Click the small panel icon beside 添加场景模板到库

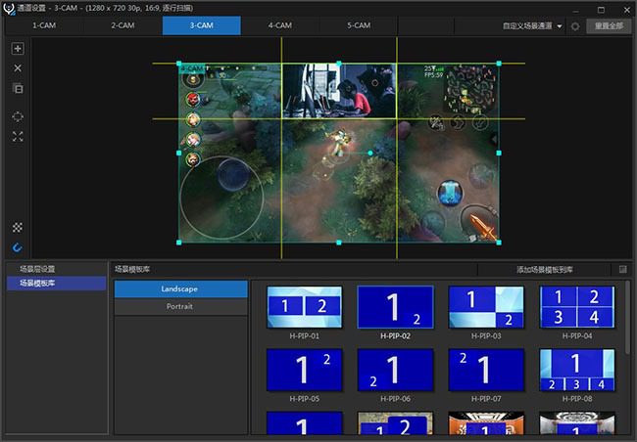[x=622, y=269]
